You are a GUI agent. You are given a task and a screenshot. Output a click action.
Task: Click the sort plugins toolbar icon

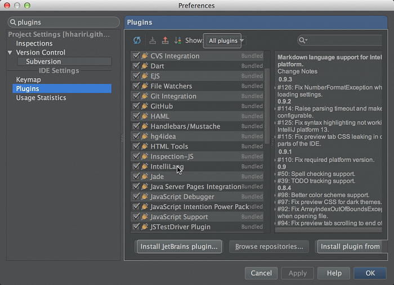pos(178,40)
